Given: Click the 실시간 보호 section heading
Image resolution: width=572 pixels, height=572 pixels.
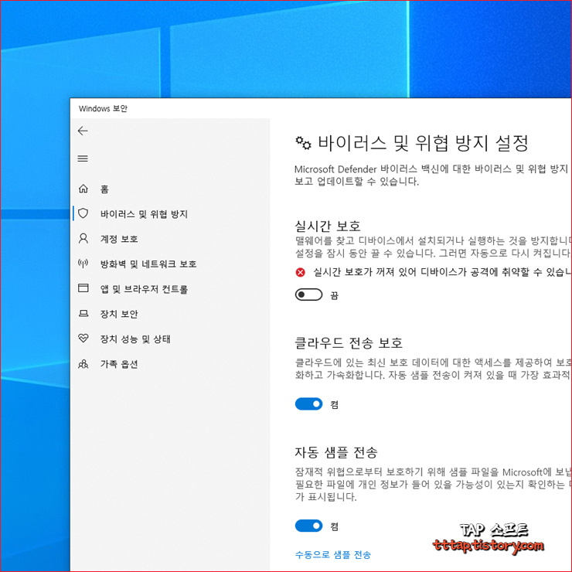Looking at the screenshot, I should click(x=328, y=226).
